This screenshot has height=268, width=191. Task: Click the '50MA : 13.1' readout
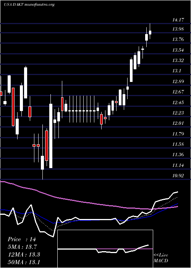click(x=24, y=262)
